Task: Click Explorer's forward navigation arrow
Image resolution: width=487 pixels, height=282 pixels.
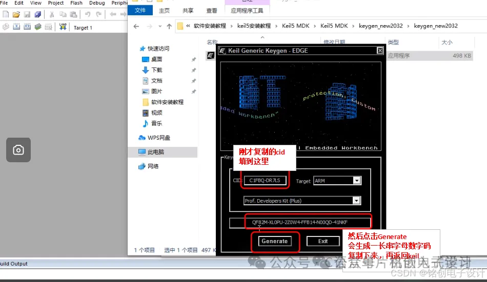Action: [149, 27]
